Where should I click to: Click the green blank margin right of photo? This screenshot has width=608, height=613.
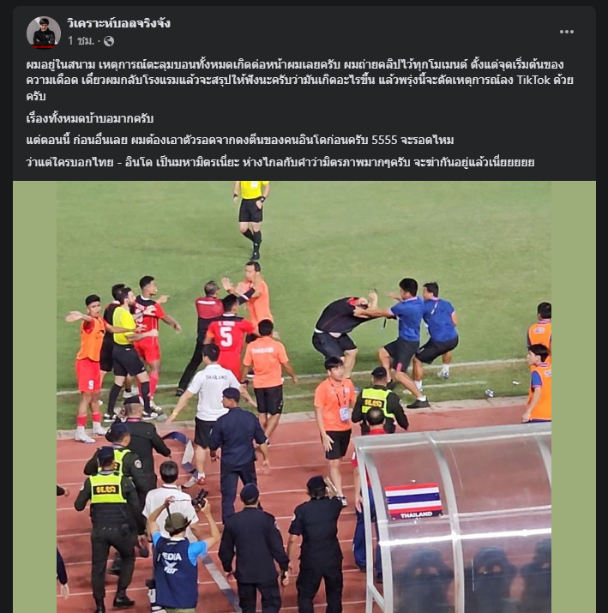pyautogui.click(x=574, y=396)
